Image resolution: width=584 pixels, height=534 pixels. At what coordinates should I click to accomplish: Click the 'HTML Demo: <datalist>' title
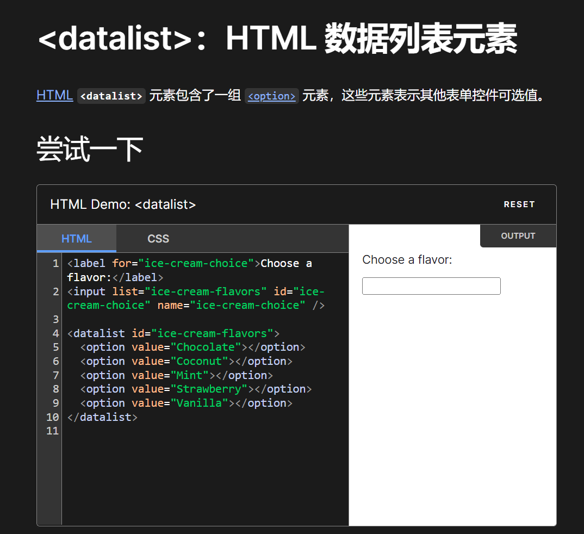[x=123, y=204]
